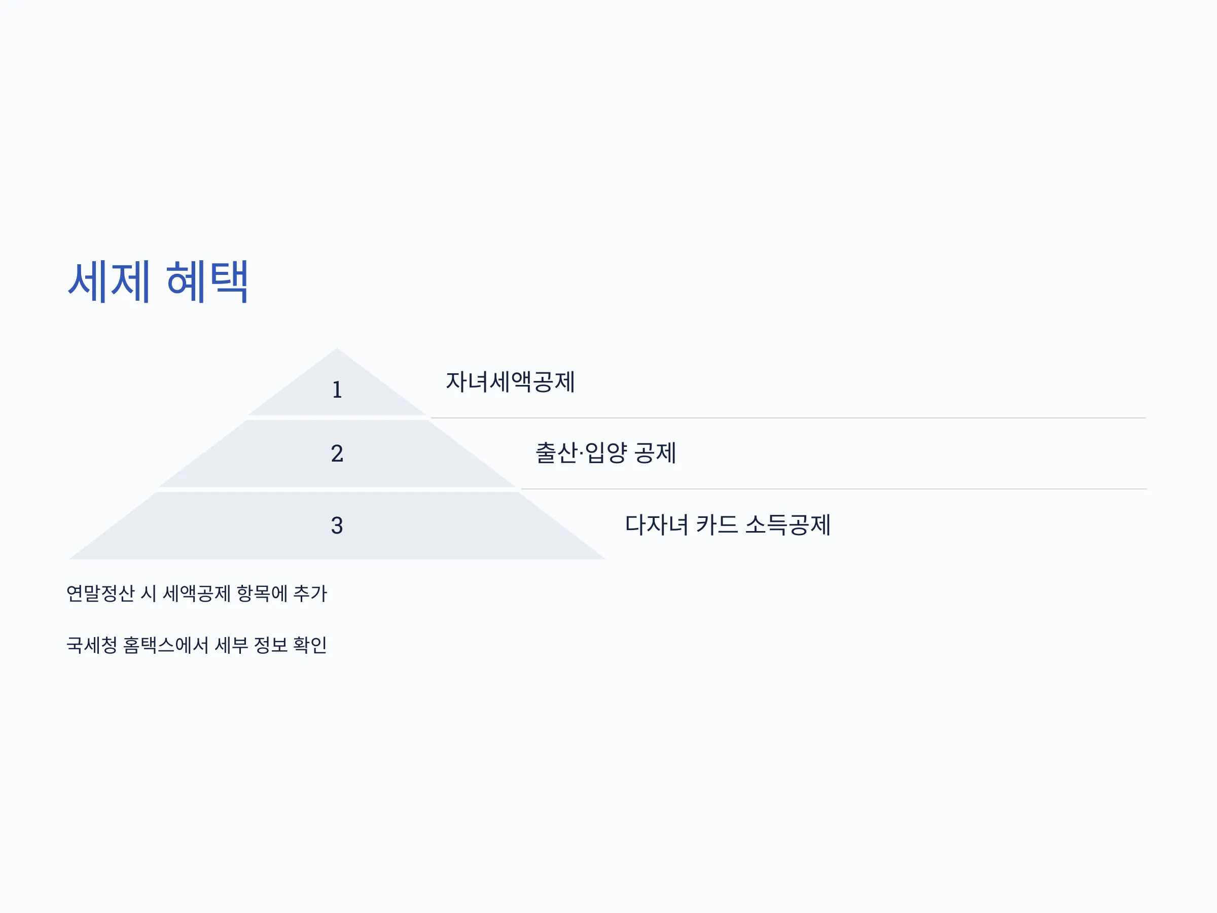This screenshot has width=1217, height=913.
Task: Click the word 출산 in the second label
Action: pos(556,453)
